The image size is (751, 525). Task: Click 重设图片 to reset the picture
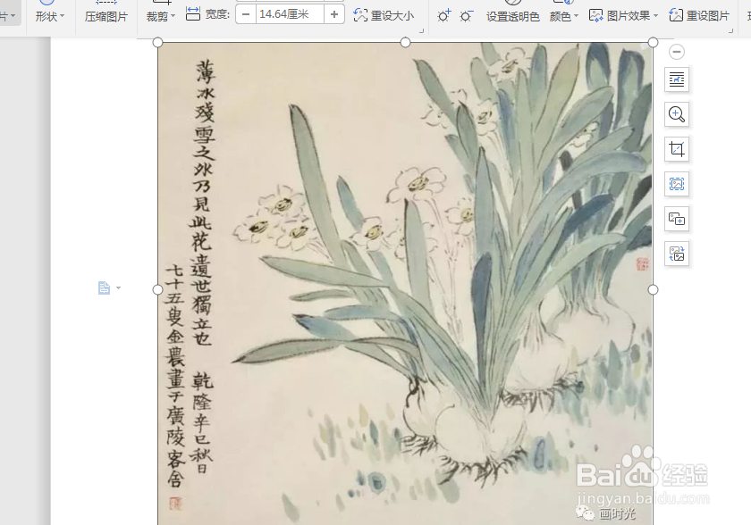click(x=709, y=15)
